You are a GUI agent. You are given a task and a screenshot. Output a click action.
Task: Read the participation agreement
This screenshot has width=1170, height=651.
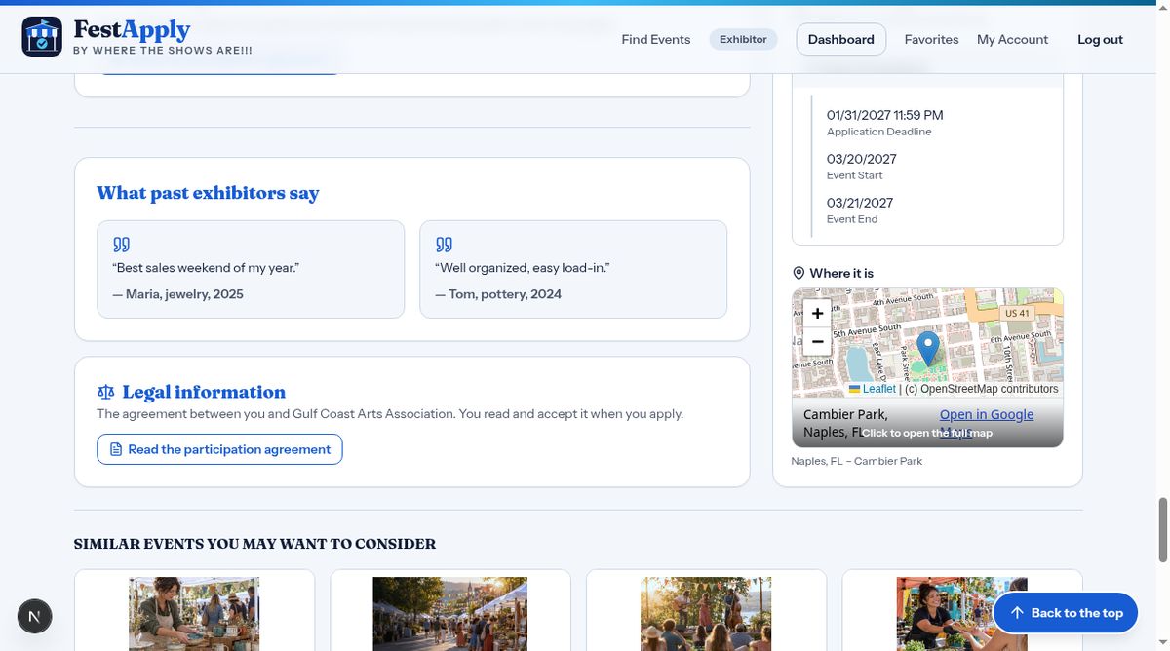[x=219, y=449]
